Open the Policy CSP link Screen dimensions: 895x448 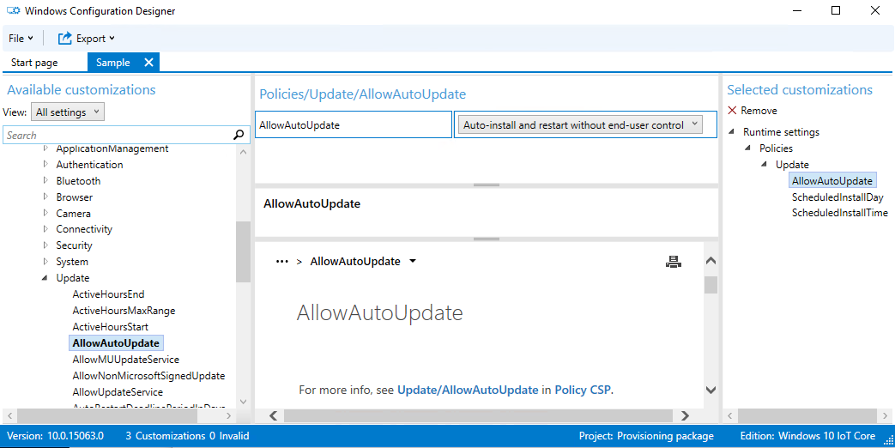[x=582, y=390]
